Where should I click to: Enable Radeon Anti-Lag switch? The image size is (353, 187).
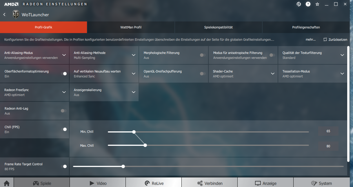tap(64, 111)
